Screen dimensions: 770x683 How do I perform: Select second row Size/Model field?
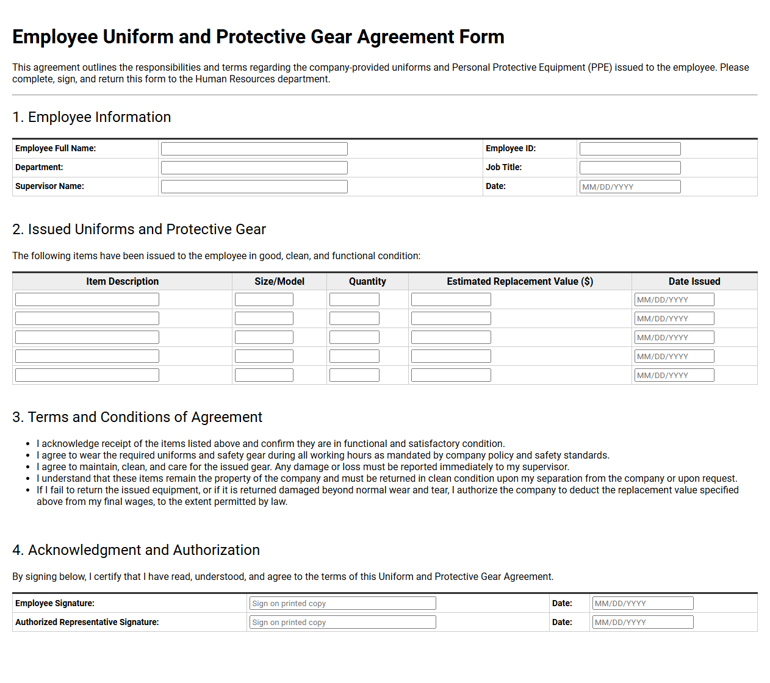(264, 318)
